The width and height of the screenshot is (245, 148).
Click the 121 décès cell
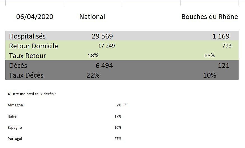[224, 66]
